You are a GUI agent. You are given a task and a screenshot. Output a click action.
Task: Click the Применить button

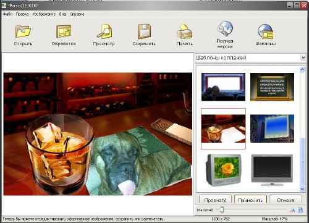250,200
